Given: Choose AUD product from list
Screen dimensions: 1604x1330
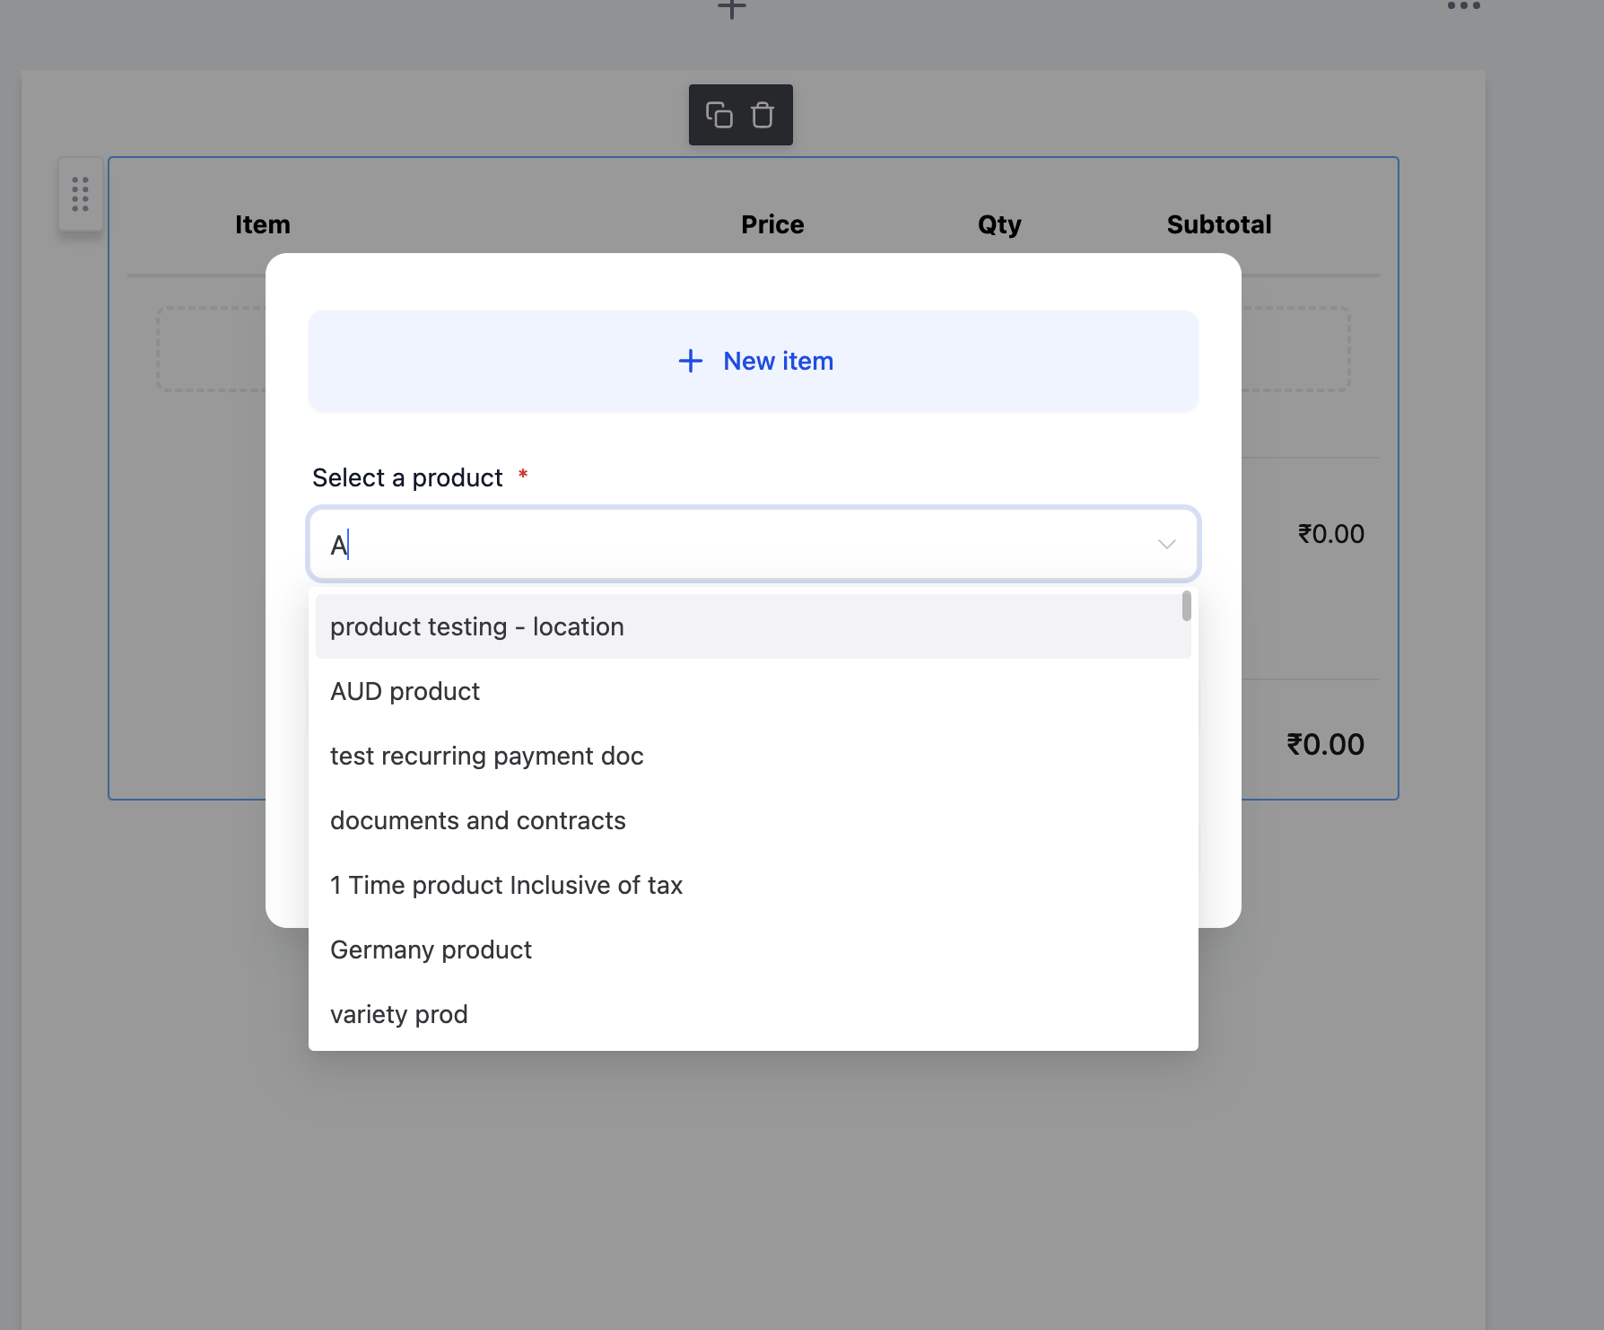Looking at the screenshot, I should (x=754, y=691).
